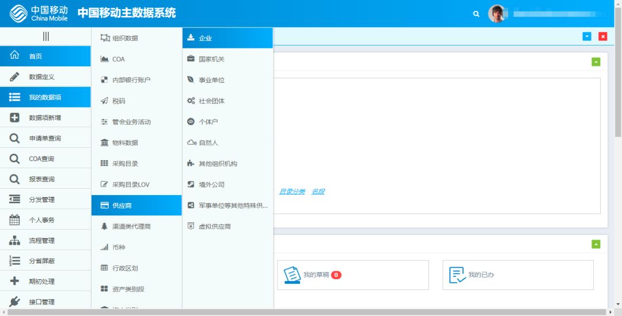The image size is (622, 316).
Task: Click the red close tab button
Action: pyautogui.click(x=602, y=36)
